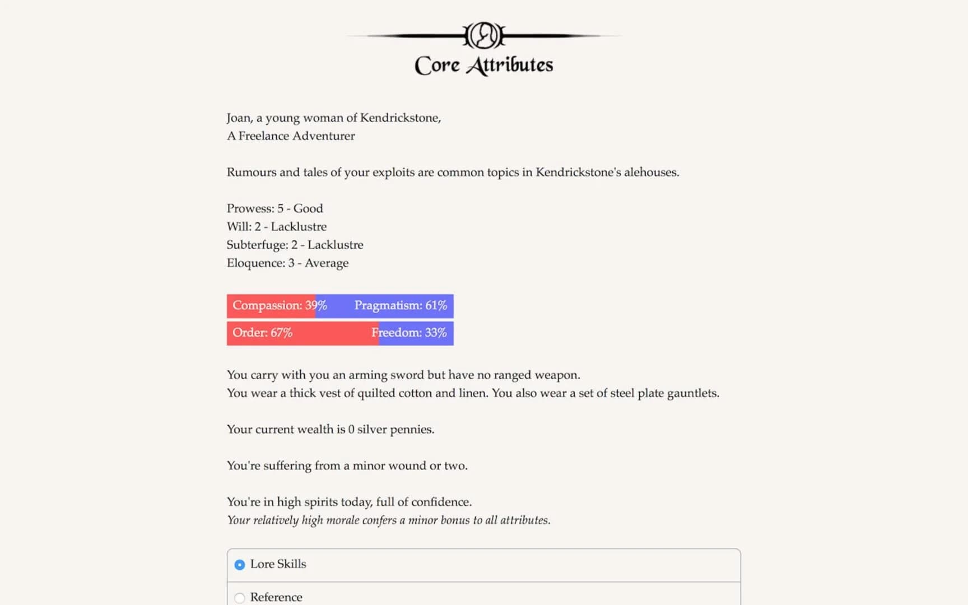Click the Reference option label
968x605 pixels.
point(276,597)
